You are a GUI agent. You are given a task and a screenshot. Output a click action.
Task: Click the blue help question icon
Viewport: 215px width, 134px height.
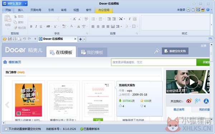point(208,10)
